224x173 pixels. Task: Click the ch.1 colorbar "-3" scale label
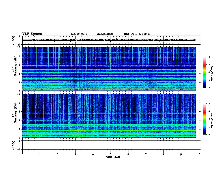click(209, 57)
